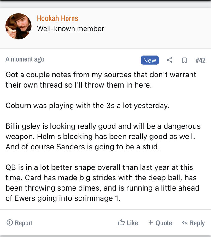Click the "Well-known member" user title
Screen dimensions: 211x237
pos(70,29)
